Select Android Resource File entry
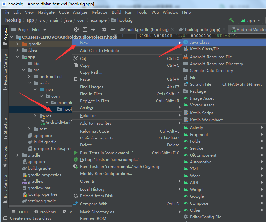The height and width of the screenshot is (222, 266). 224,57
